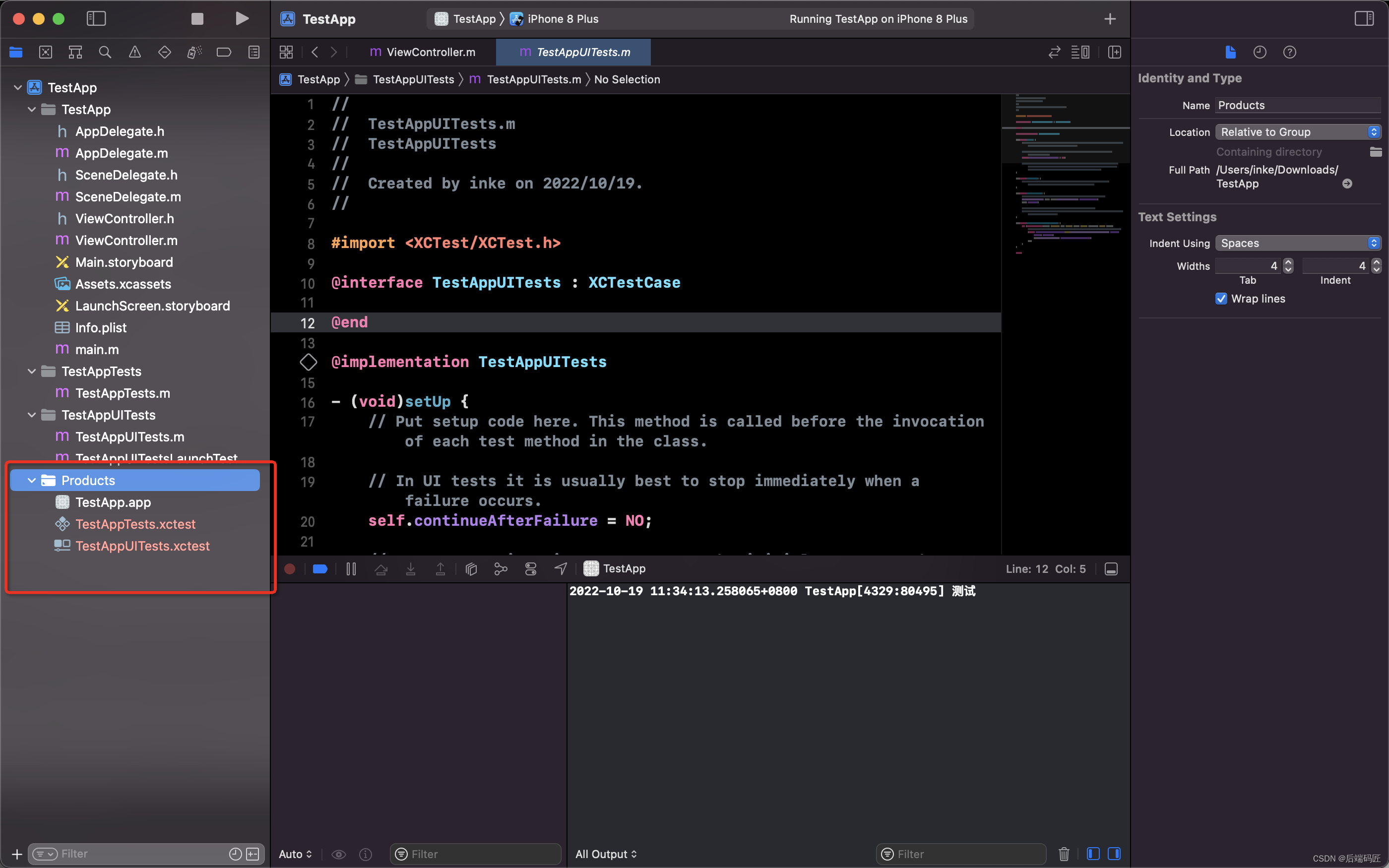This screenshot has width=1389, height=868.
Task: Click the Debug View Hierarchy icon
Action: [471, 568]
